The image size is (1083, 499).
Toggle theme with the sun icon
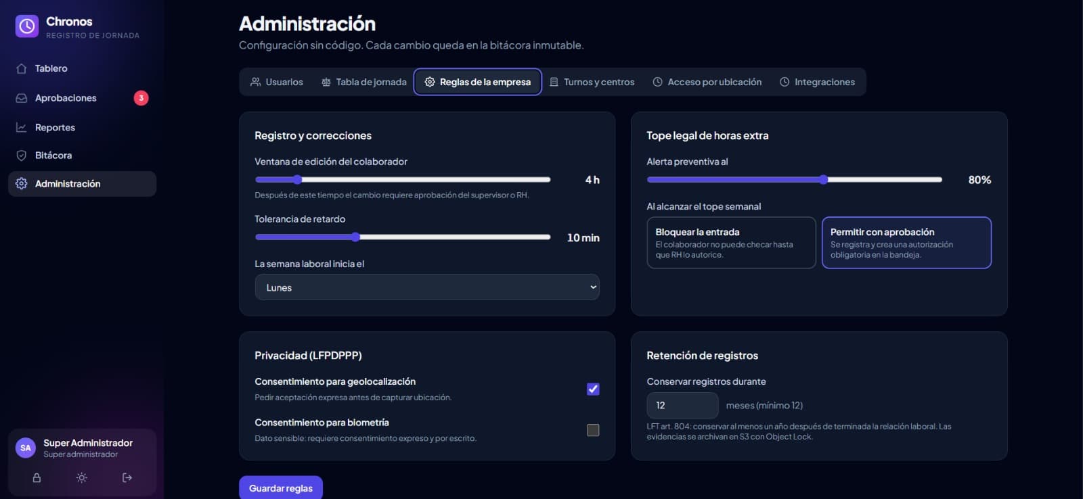[82, 478]
